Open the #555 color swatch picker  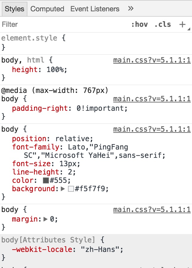tap(46, 180)
